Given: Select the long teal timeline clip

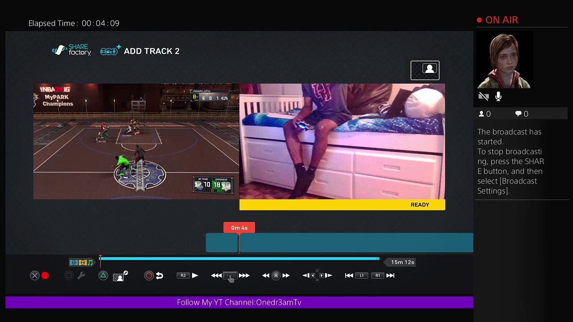Looking at the screenshot, I should click(356, 242).
